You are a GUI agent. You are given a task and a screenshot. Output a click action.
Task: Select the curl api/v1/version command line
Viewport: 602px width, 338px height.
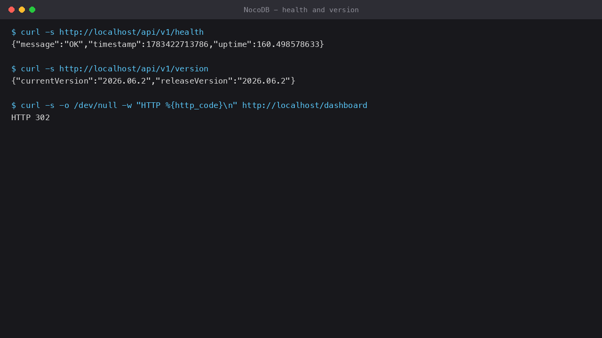point(110,69)
